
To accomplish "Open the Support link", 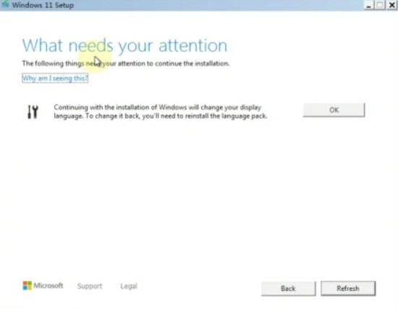I will click(90, 286).
